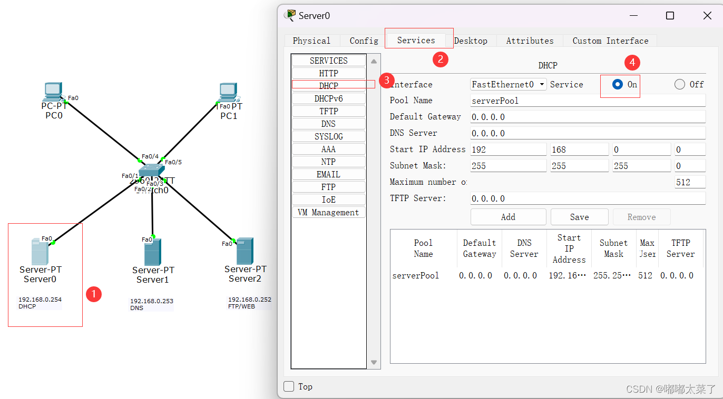
Task: Open the FastEthernet0 interface dropdown
Action: (x=509, y=84)
